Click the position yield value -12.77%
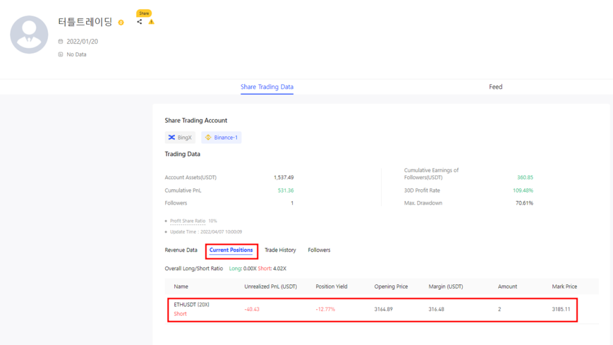The height and width of the screenshot is (345, 613). click(325, 309)
